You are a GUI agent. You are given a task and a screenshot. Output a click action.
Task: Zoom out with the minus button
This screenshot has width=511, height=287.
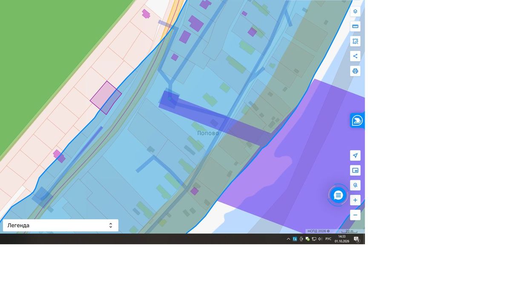coord(355,215)
